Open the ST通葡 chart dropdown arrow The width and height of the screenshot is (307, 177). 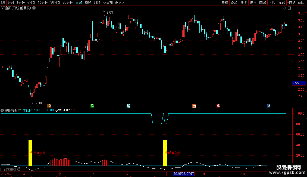pyautogui.click(x=34, y=8)
